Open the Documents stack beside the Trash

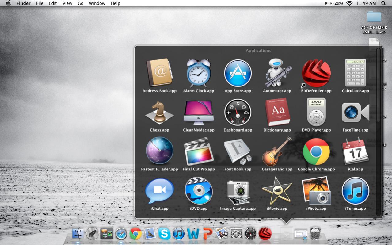click(x=301, y=235)
